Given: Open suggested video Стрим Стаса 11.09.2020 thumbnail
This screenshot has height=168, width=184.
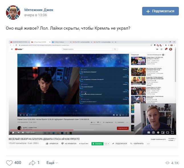Looking at the screenshot, I should tap(138, 61).
